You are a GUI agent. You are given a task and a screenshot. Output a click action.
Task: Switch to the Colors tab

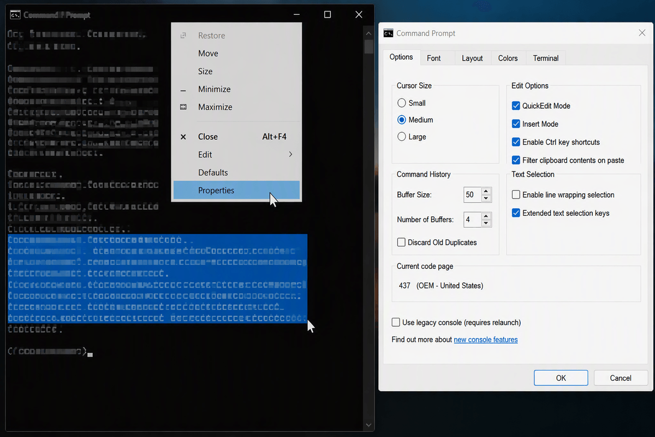[508, 58]
